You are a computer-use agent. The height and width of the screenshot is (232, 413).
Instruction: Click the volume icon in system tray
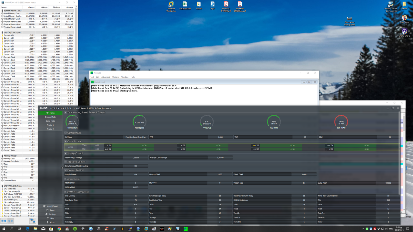tap(386, 229)
